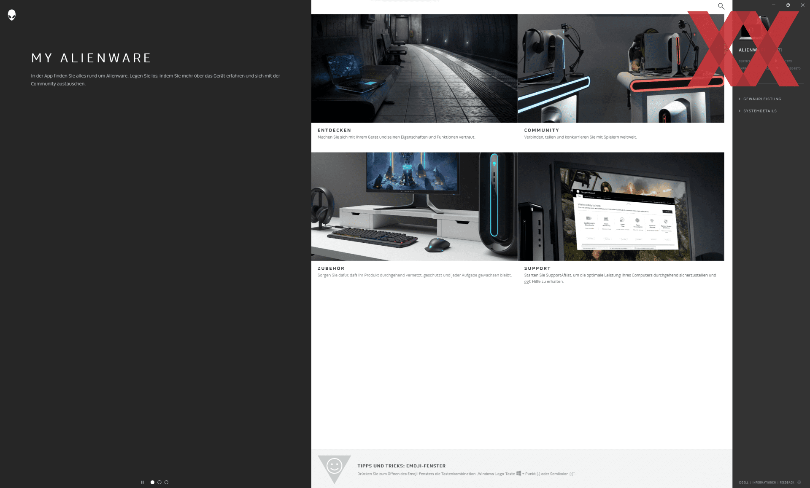810x488 pixels.
Task: Click the ©Dell footer text
Action: [743, 483]
